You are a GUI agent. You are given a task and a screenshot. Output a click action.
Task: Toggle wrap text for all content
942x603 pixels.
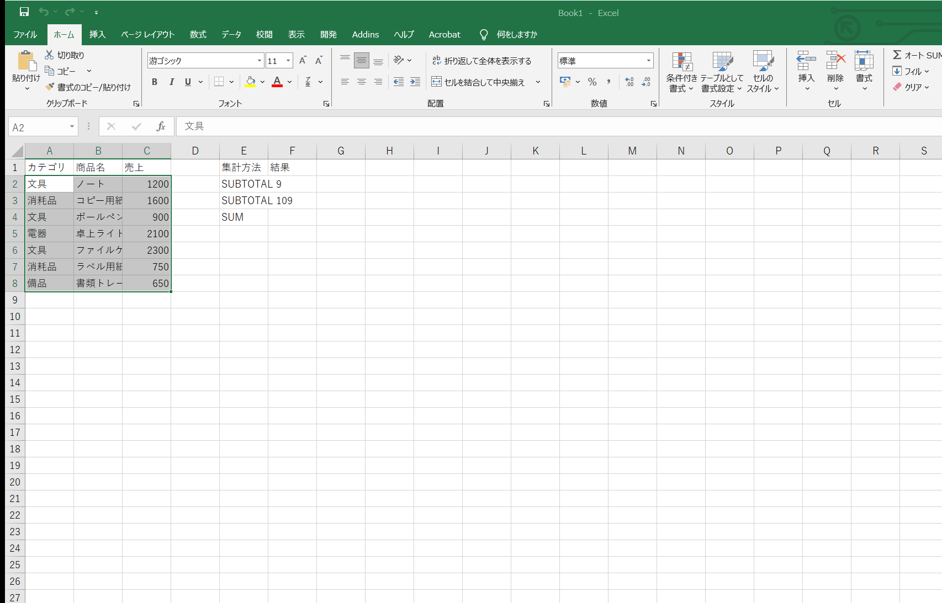point(481,61)
